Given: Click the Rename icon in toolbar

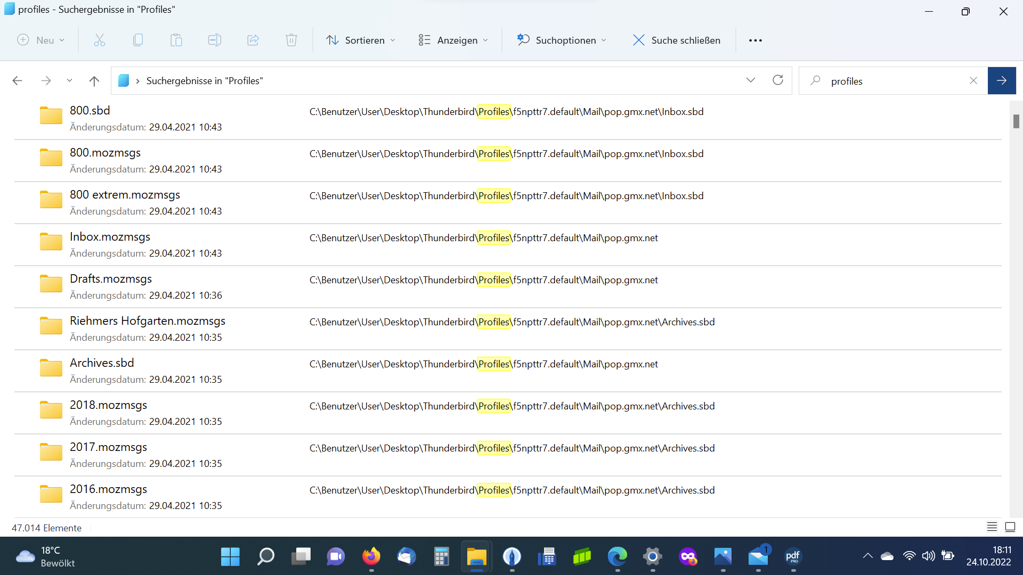Looking at the screenshot, I should coord(215,40).
